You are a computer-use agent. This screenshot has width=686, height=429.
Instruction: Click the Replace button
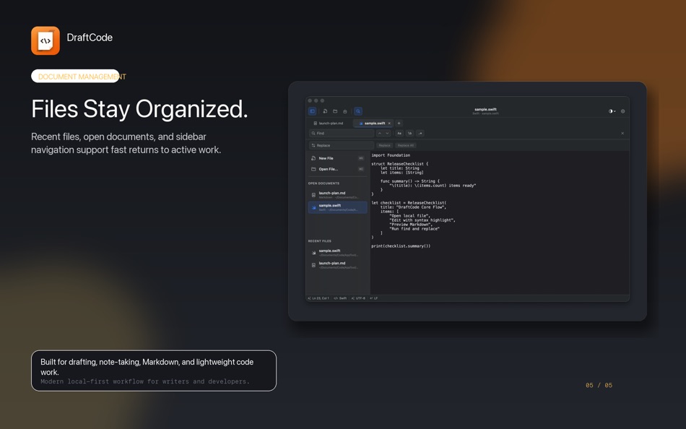pyautogui.click(x=385, y=145)
